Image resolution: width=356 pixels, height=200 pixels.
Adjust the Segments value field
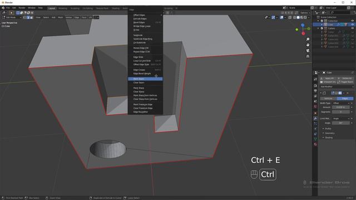click(x=341, y=112)
